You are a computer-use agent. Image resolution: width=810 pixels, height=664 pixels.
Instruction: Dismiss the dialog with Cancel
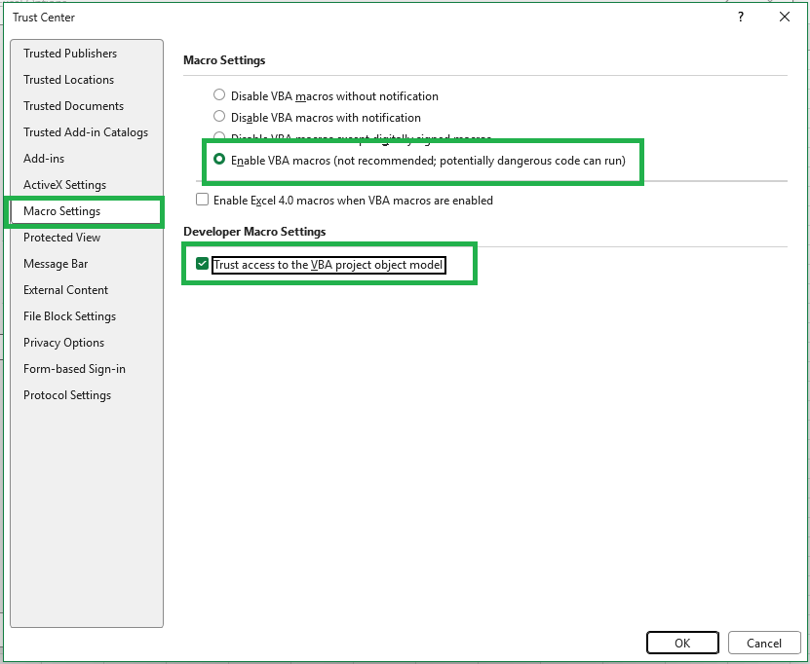[x=764, y=643]
